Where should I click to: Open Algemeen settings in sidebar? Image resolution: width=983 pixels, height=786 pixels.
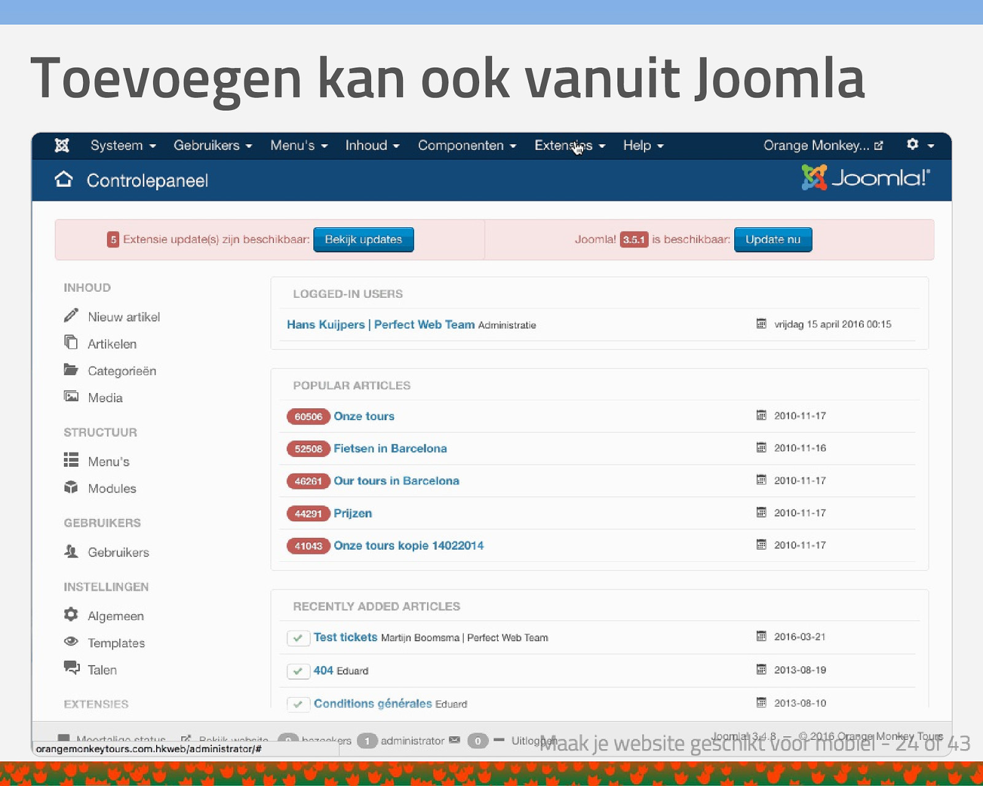pyautogui.click(x=116, y=617)
